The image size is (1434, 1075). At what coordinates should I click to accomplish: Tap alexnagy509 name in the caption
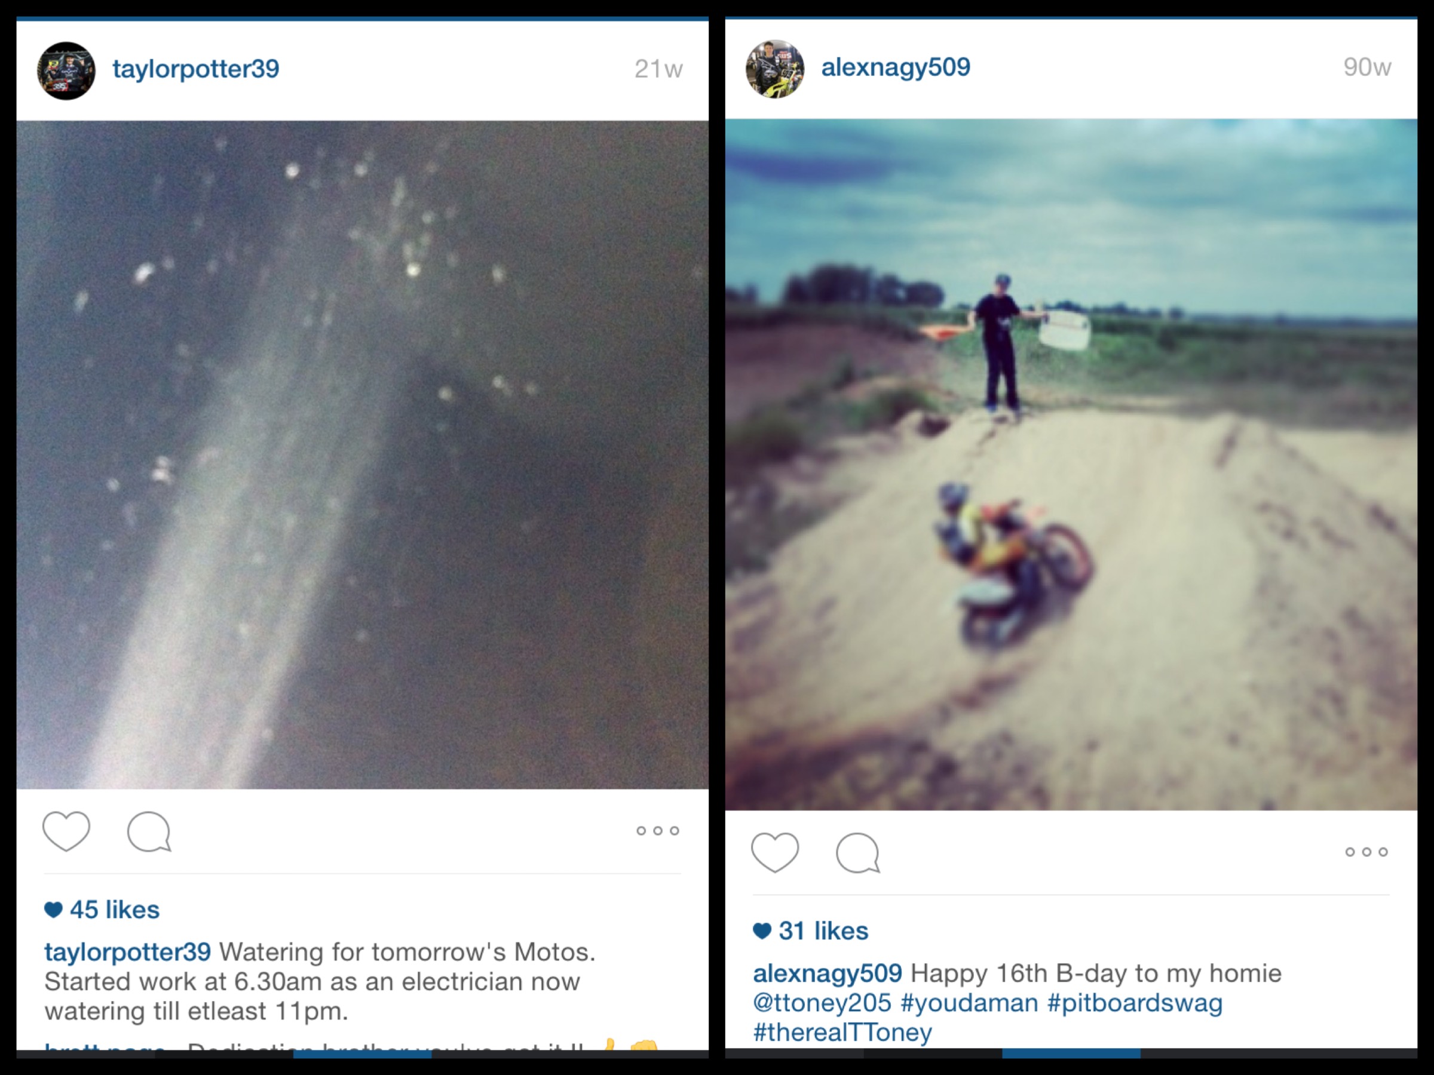[827, 974]
